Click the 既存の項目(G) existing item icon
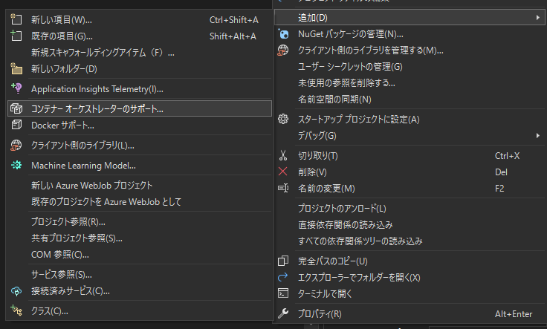 (x=16, y=36)
